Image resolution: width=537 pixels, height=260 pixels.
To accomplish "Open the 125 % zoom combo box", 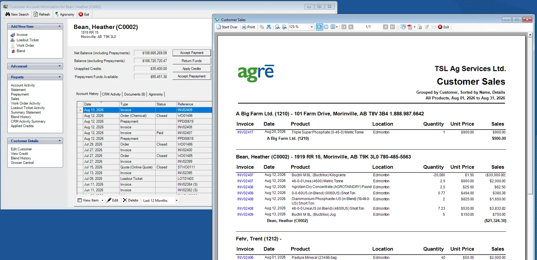I will [x=301, y=27].
